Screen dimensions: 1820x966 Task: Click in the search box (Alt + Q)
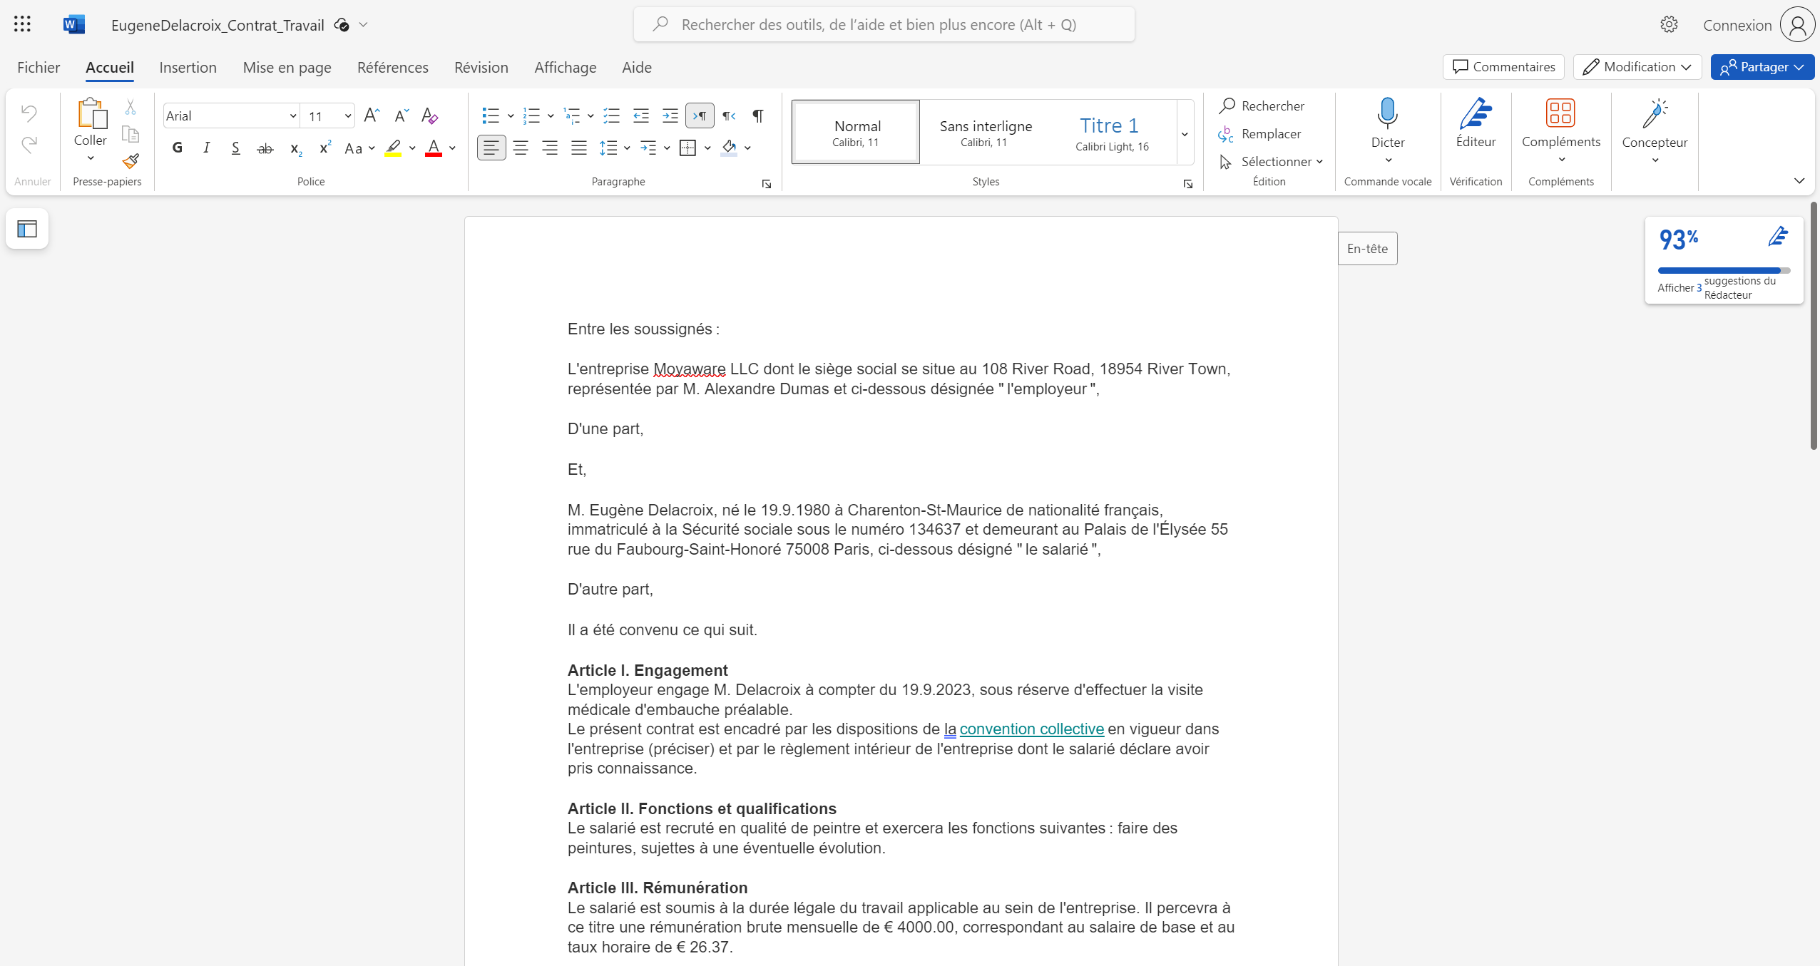coord(884,24)
